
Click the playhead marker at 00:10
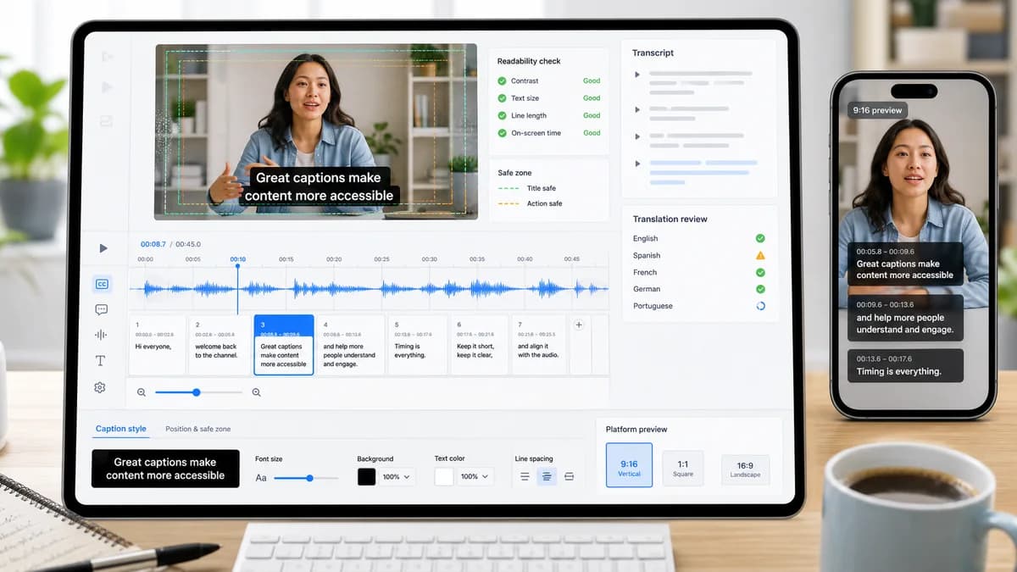pyautogui.click(x=237, y=266)
